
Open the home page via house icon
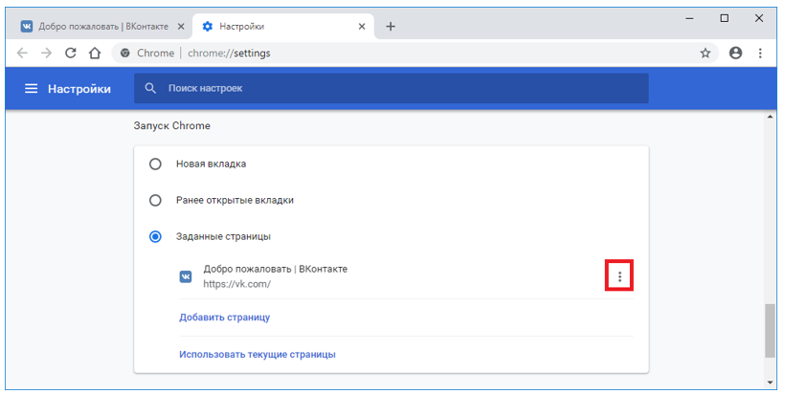coord(95,53)
